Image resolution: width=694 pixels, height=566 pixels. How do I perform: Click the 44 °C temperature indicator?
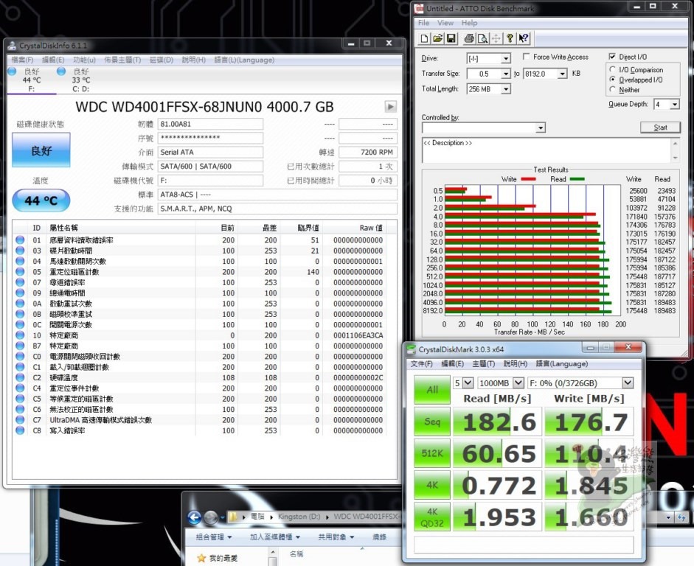pyautogui.click(x=41, y=200)
